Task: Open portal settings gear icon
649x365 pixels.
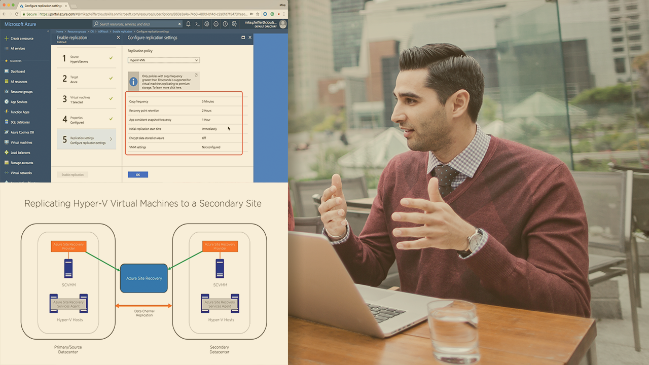Action: [206, 24]
